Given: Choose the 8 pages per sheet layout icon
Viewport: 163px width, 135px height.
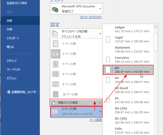Looking at the screenshot, I should coord(56,84).
